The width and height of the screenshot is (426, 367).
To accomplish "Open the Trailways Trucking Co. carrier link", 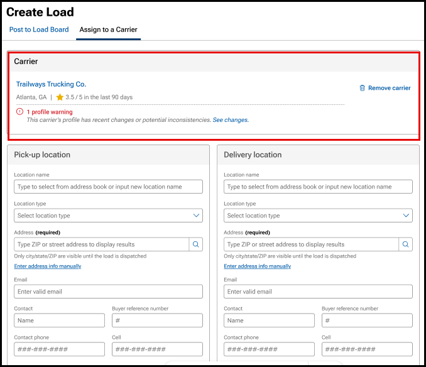I will click(51, 84).
